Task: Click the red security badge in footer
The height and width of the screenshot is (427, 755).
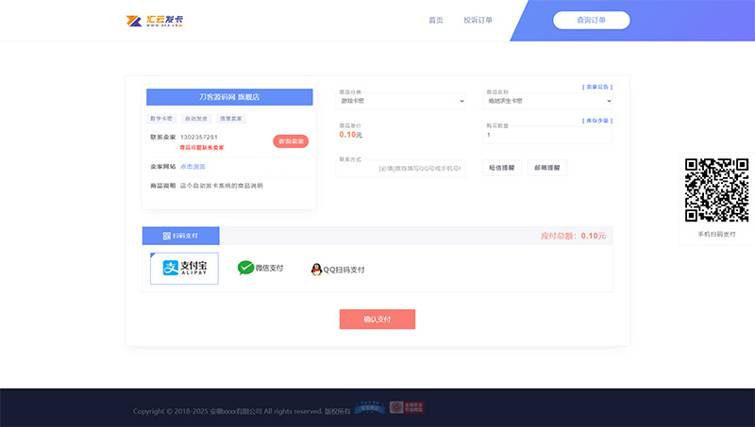Action: pos(407,408)
